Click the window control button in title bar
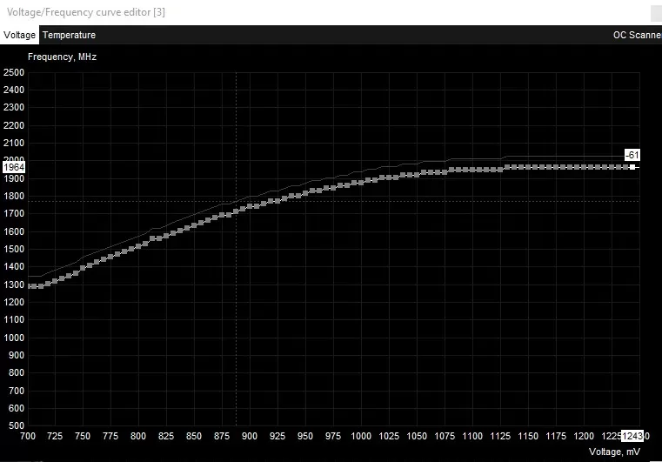Screen dimensions: 662x462 [653, 12]
